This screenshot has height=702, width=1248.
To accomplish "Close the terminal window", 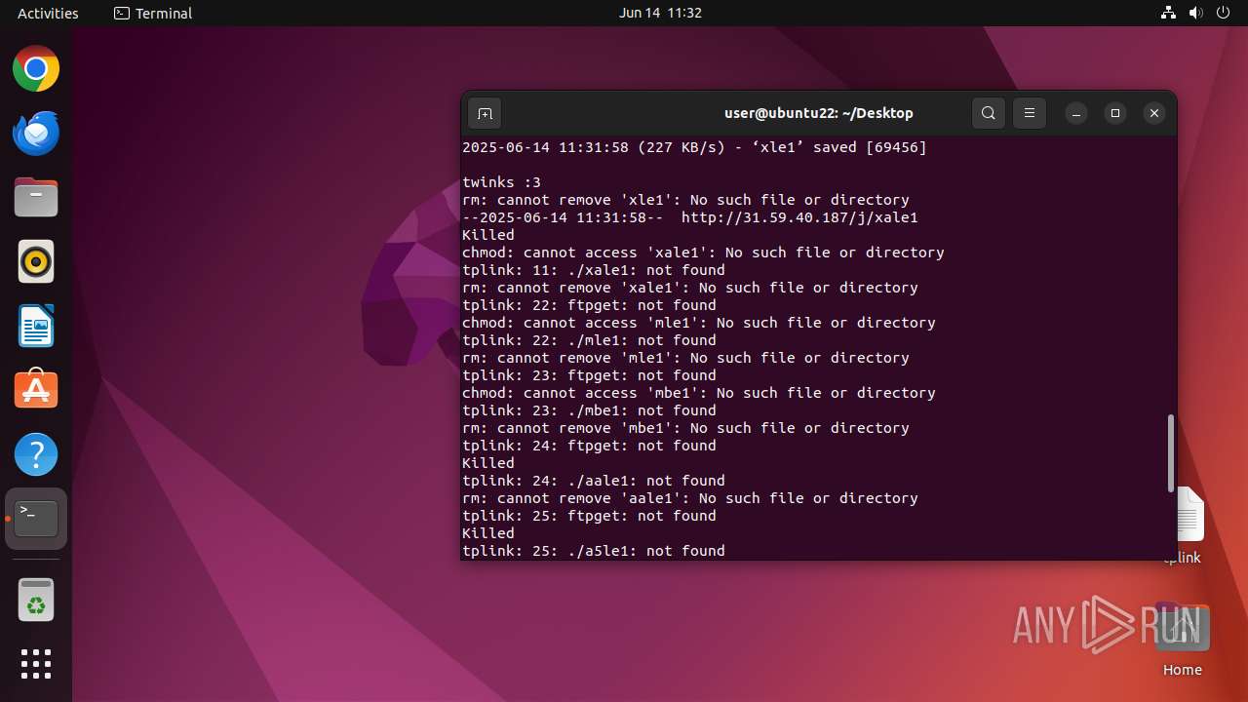I will click(x=1154, y=113).
